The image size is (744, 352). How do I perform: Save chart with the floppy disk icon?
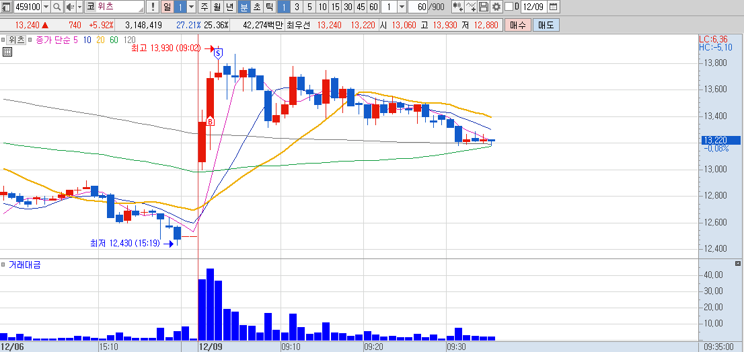tap(484, 7)
